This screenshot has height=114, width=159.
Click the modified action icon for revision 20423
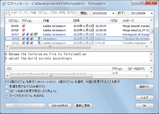point(24,43)
